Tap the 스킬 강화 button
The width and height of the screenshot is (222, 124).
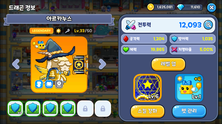coord(148,111)
